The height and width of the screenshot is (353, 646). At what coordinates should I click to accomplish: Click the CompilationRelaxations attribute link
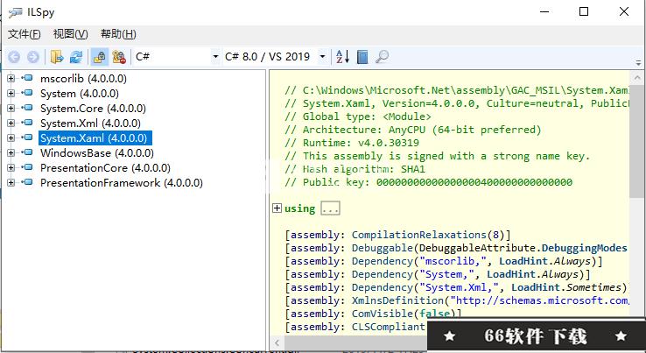(419, 235)
